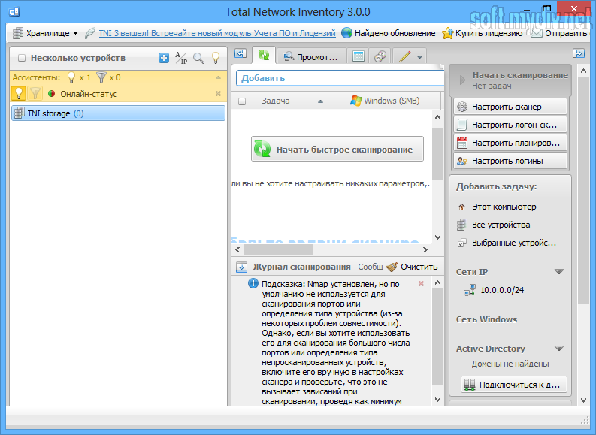Screen dimensions: 596x435
Task: Click Начать быстрое сканирование button
Action: coord(337,149)
